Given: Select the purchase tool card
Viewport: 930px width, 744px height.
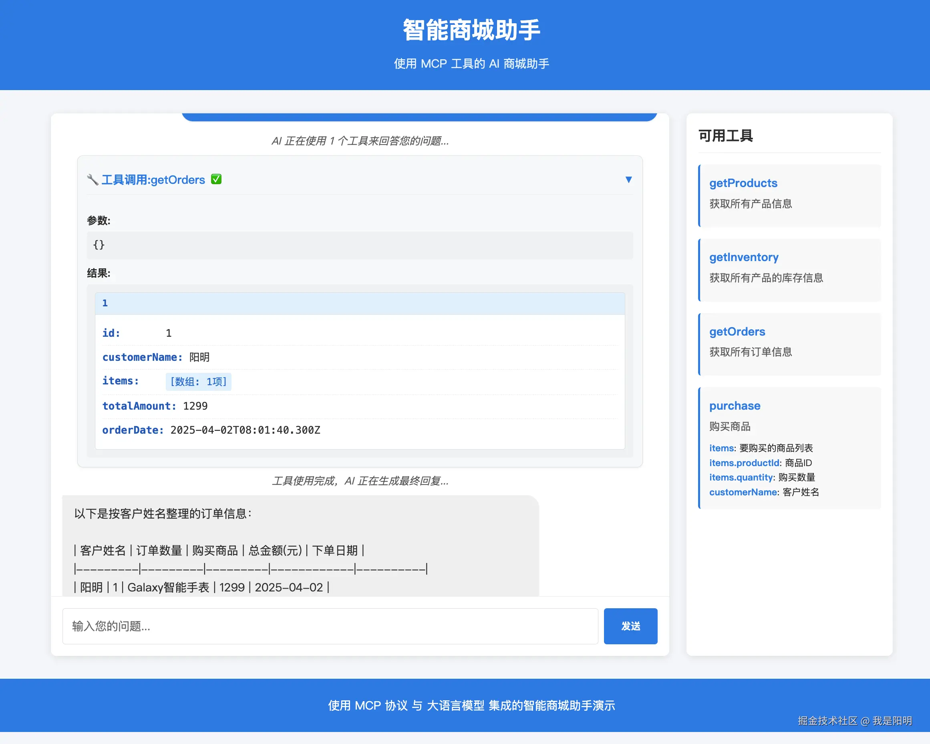Looking at the screenshot, I should click(x=790, y=448).
